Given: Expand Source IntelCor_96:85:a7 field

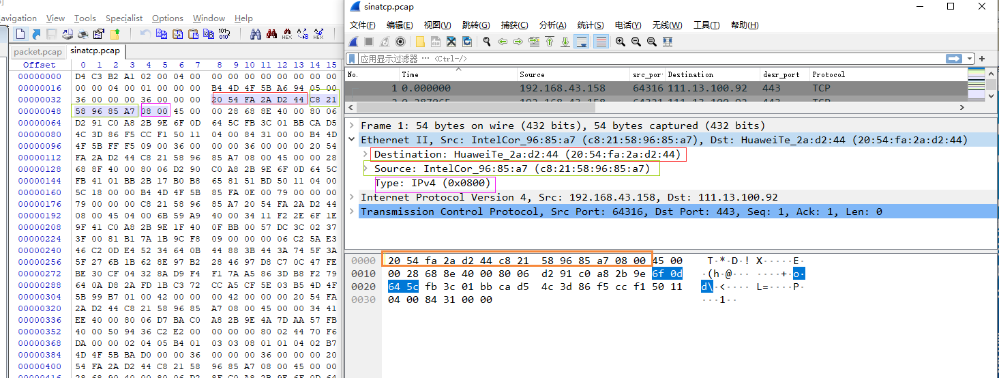Looking at the screenshot, I should click(366, 169).
